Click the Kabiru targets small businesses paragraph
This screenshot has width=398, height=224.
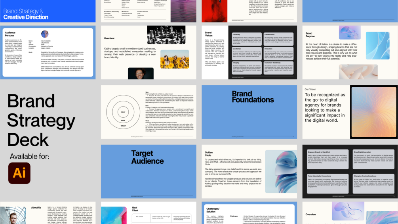click(x=130, y=53)
